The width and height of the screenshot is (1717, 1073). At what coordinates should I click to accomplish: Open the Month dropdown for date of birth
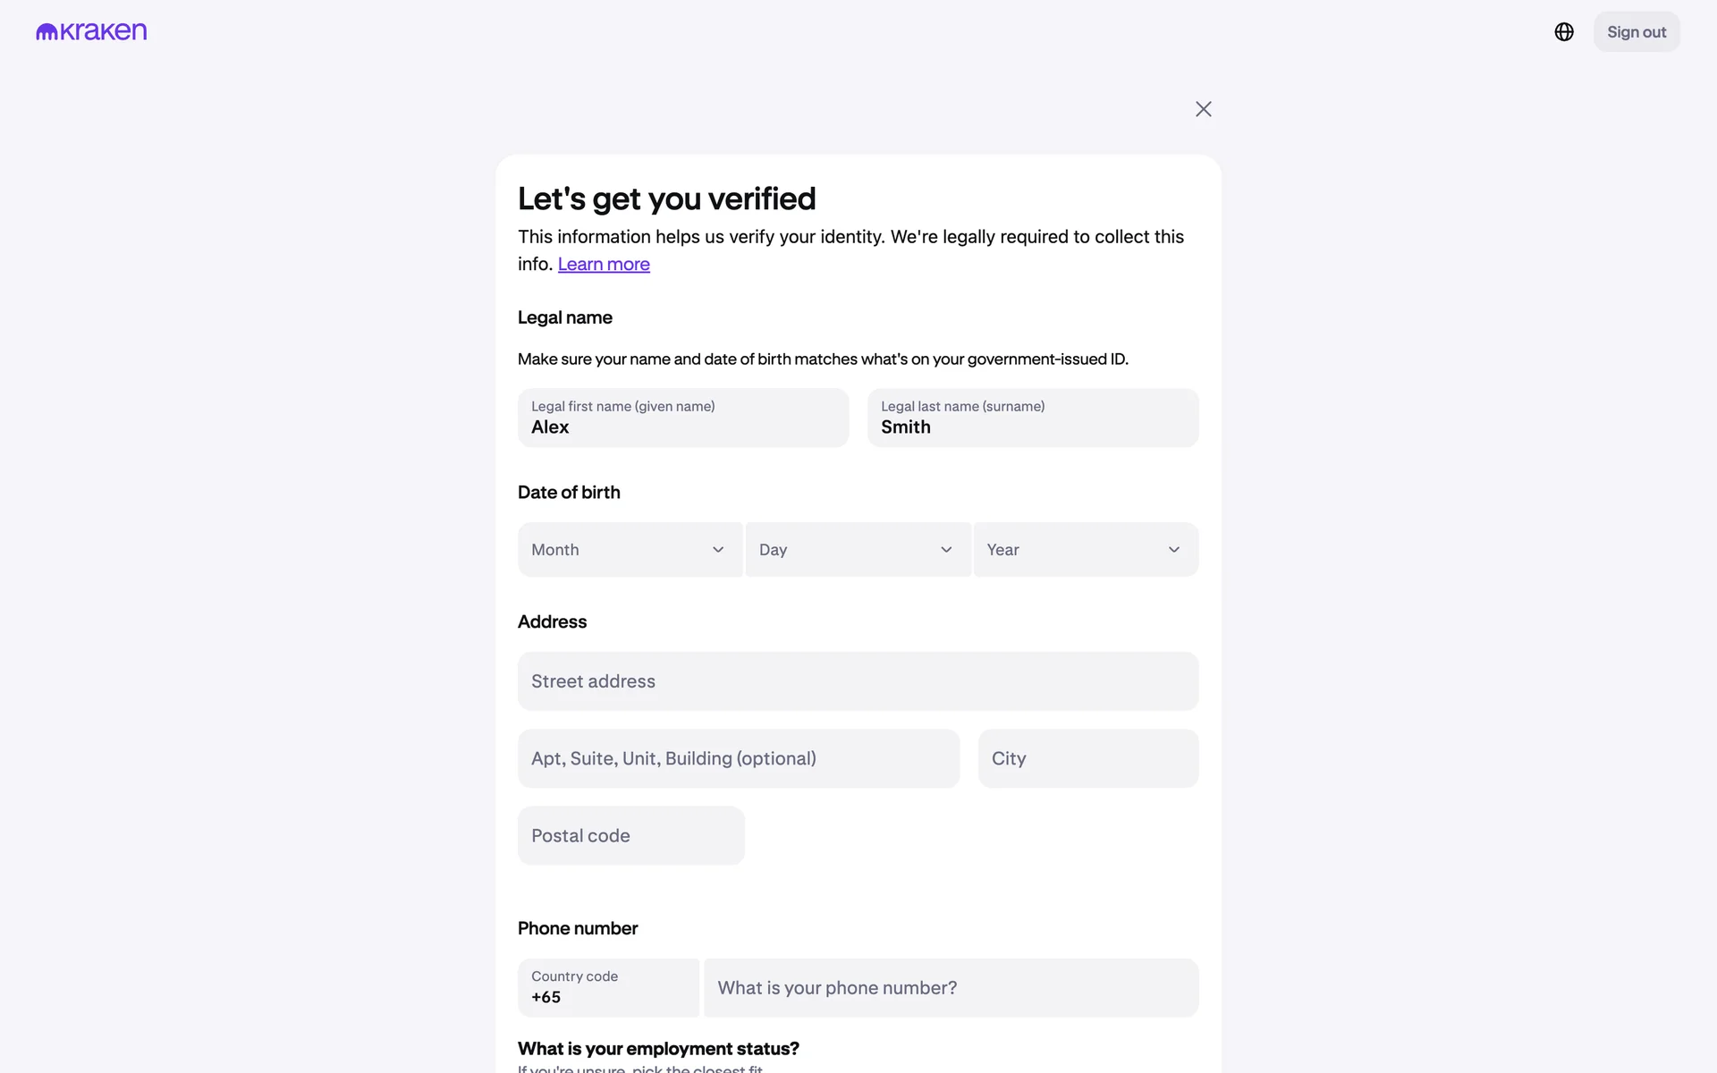point(617,550)
